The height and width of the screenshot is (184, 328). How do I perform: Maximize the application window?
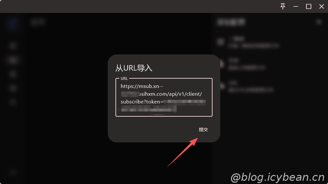pyautogui.click(x=309, y=6)
